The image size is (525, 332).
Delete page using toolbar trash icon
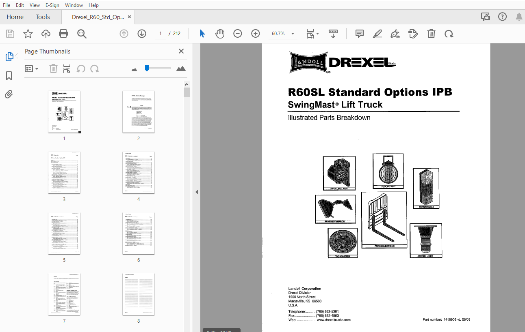pos(431,34)
